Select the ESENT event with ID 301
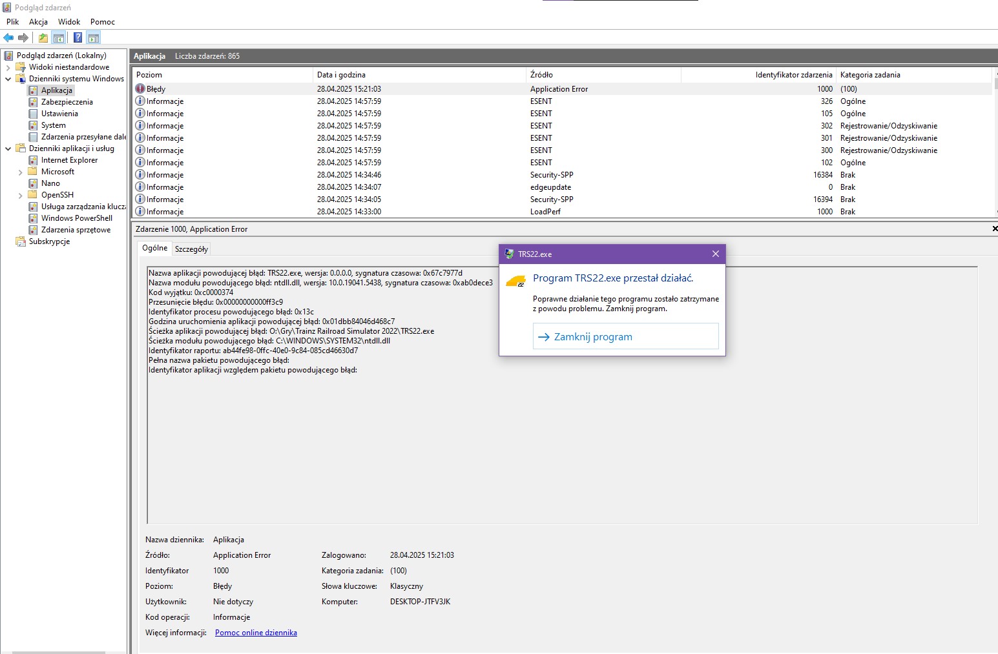Screen dimensions: 998x654 [562, 138]
